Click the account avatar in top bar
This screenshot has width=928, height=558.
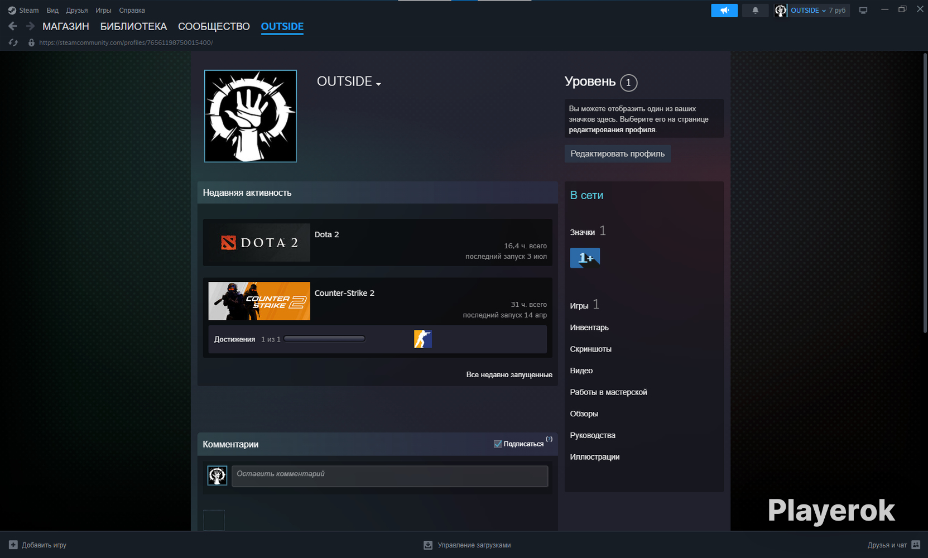click(781, 11)
